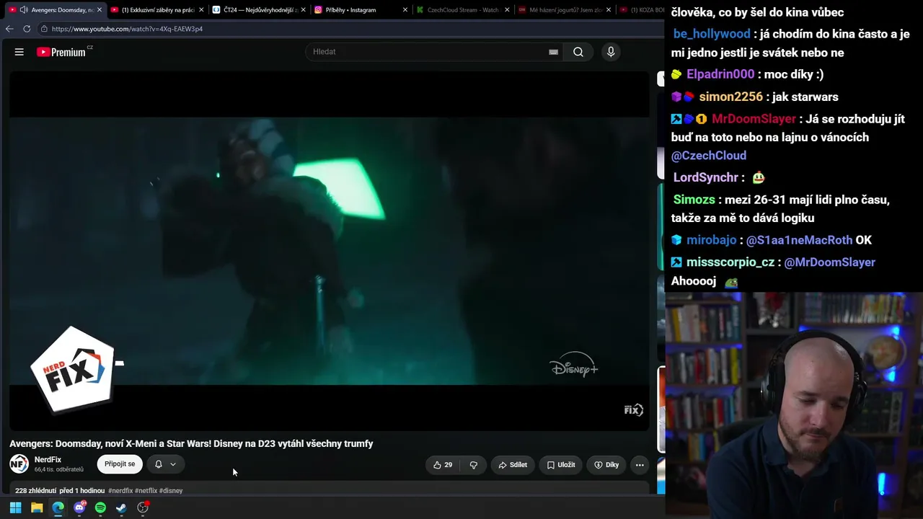Viewport: 923px width, 519px height.
Task: Click the @CzechCloud mention in chat
Action: click(x=709, y=156)
